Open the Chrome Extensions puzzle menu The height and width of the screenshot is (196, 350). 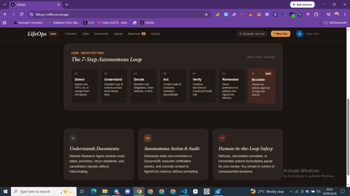click(316, 14)
